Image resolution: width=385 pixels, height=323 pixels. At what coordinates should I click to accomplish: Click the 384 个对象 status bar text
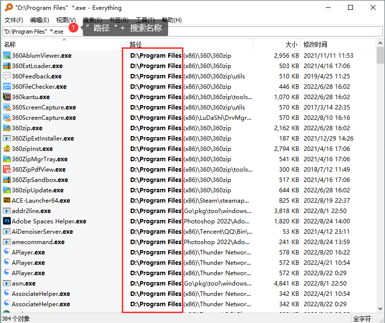point(16,319)
